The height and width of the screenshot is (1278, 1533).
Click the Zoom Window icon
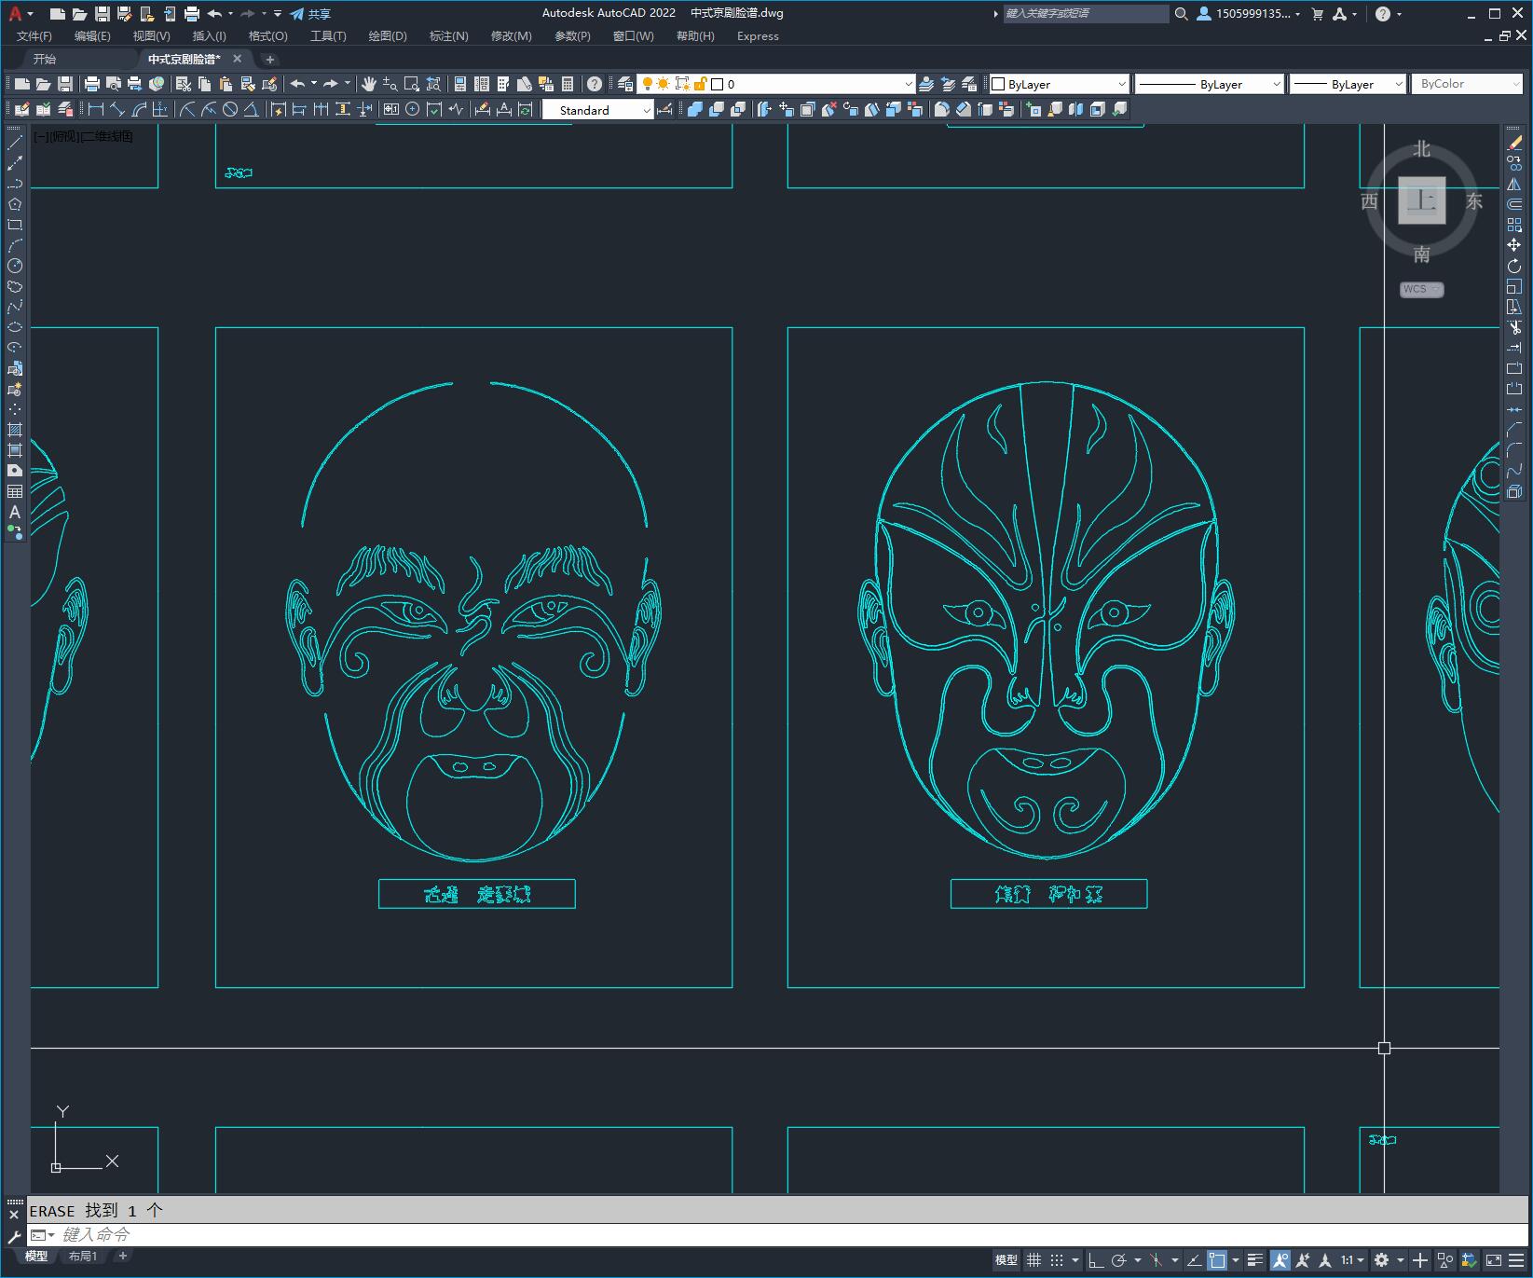pyautogui.click(x=411, y=84)
